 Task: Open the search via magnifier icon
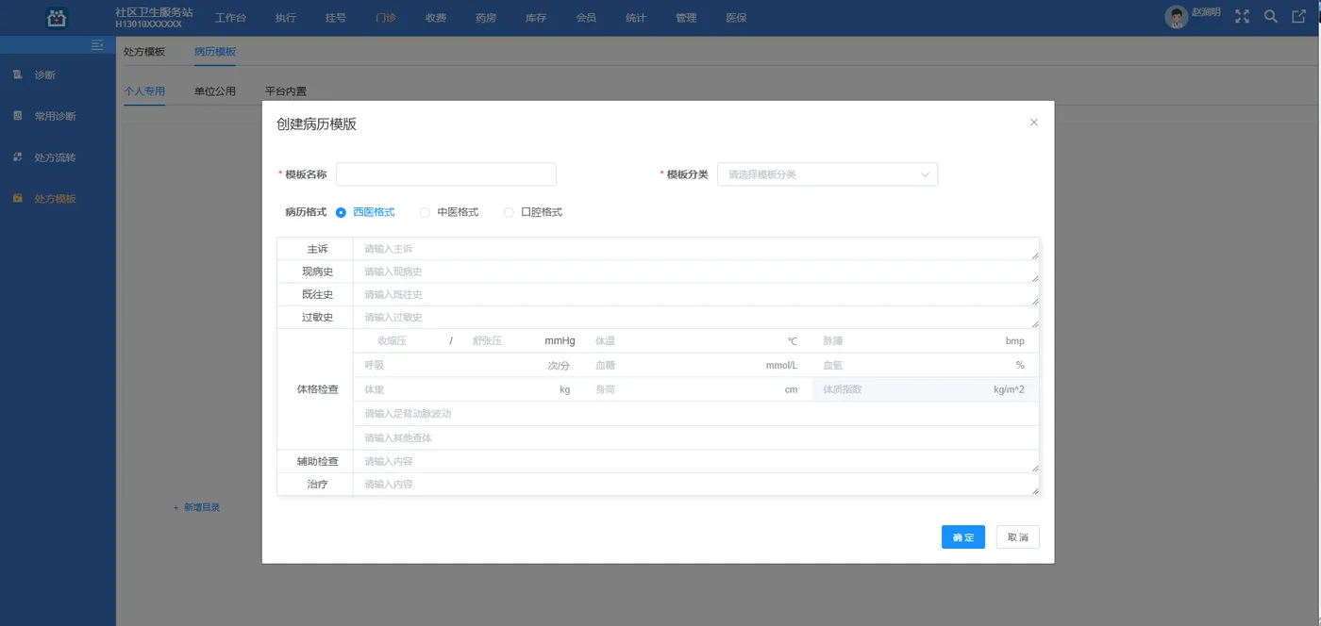coord(1270,16)
